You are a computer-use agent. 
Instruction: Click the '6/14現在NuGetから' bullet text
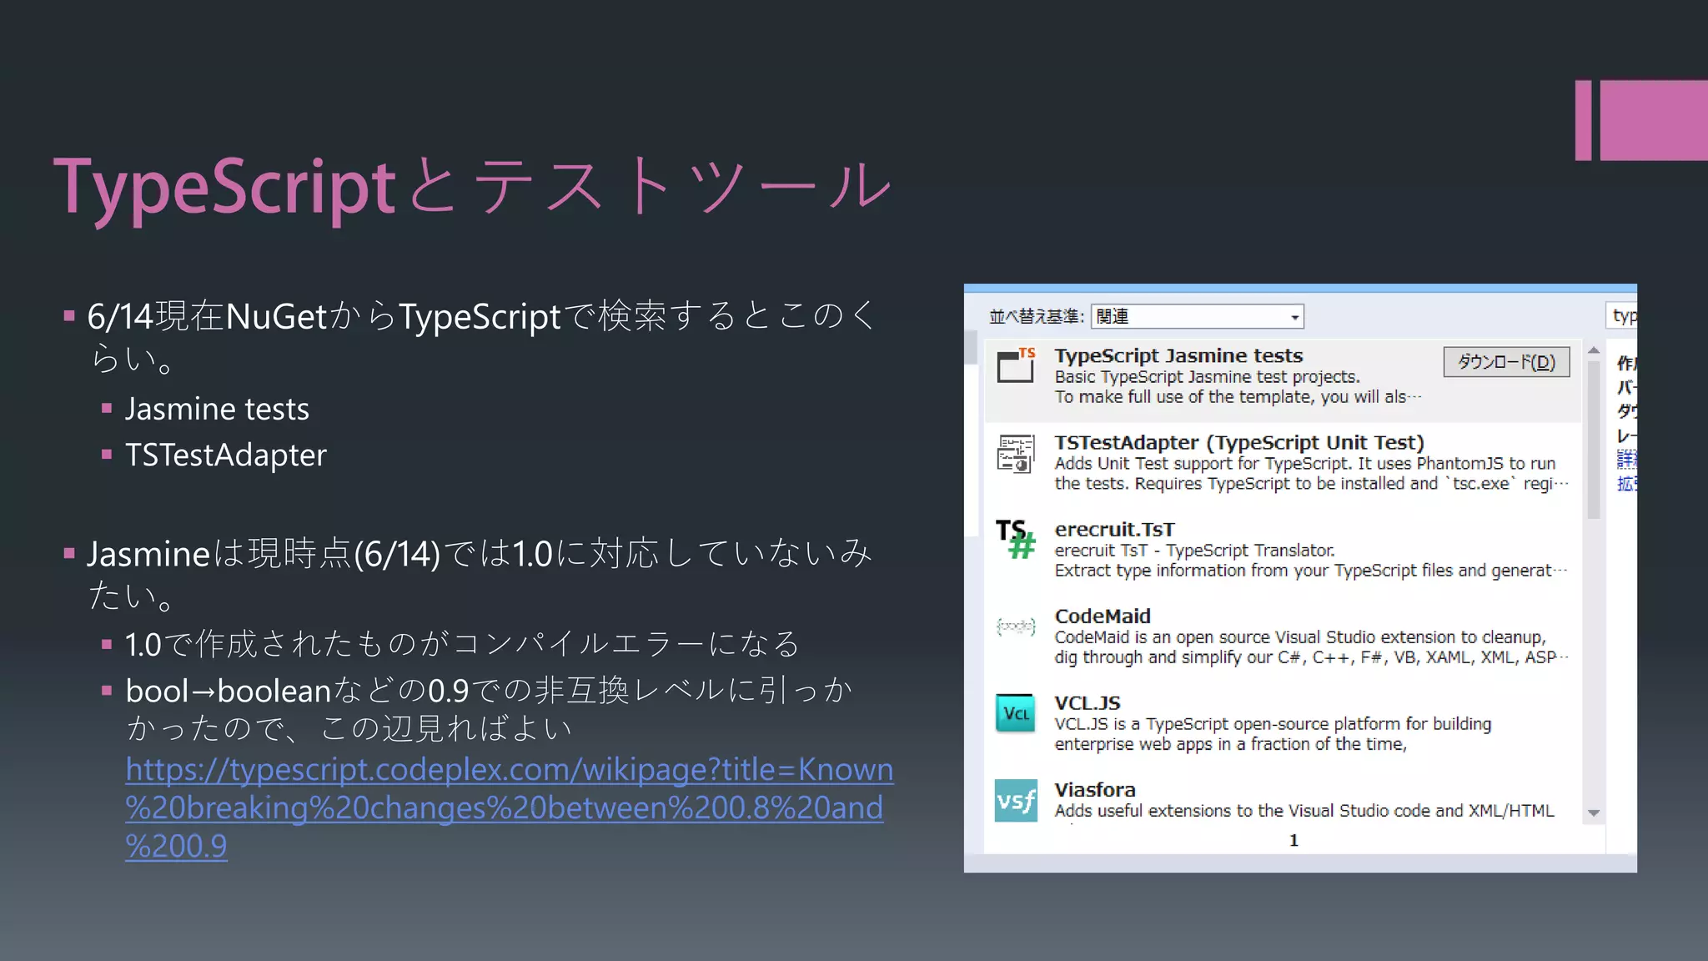click(x=481, y=336)
